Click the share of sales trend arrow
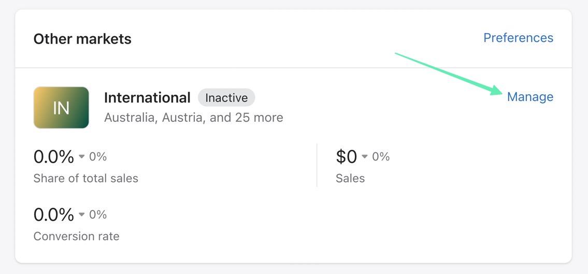Screen dimensions: 588x274 (x=82, y=156)
